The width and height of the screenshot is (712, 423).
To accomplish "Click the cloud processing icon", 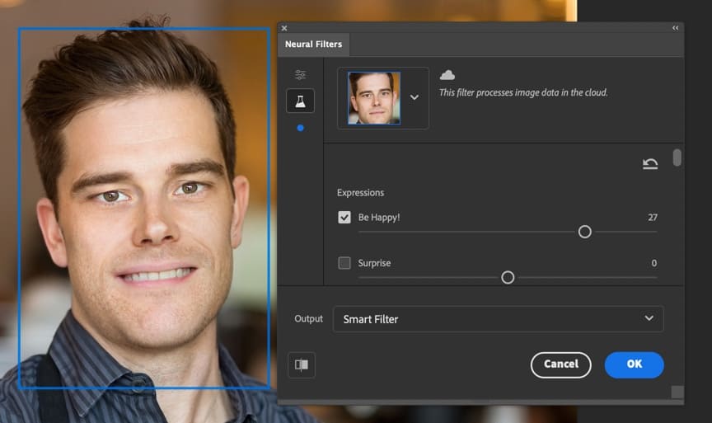I will [x=447, y=75].
